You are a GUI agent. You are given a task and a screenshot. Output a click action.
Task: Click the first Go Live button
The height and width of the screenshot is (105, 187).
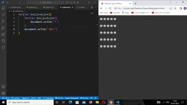pyautogui.click(x=59, y=98)
